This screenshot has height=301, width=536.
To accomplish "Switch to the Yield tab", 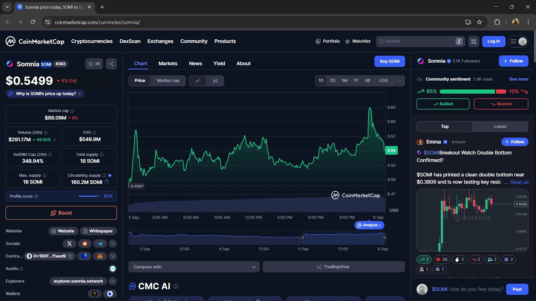I will coord(219,64).
